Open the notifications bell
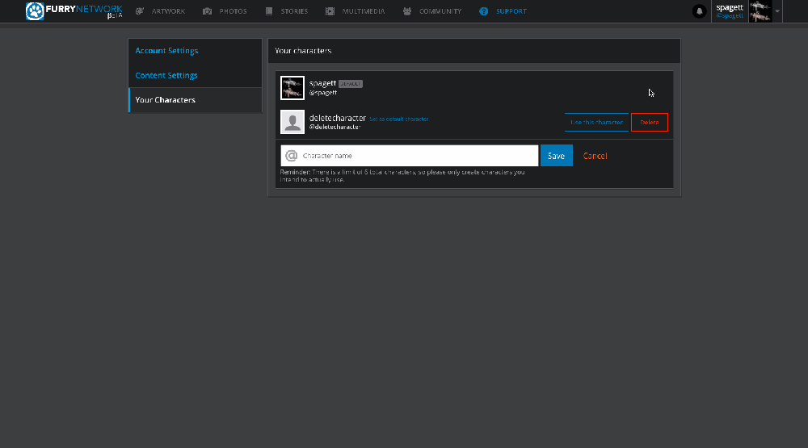 click(x=699, y=11)
